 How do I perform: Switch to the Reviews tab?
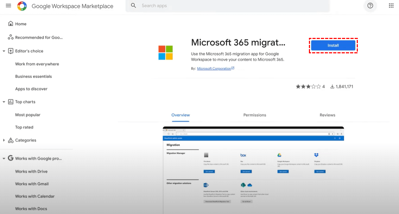pyautogui.click(x=327, y=115)
